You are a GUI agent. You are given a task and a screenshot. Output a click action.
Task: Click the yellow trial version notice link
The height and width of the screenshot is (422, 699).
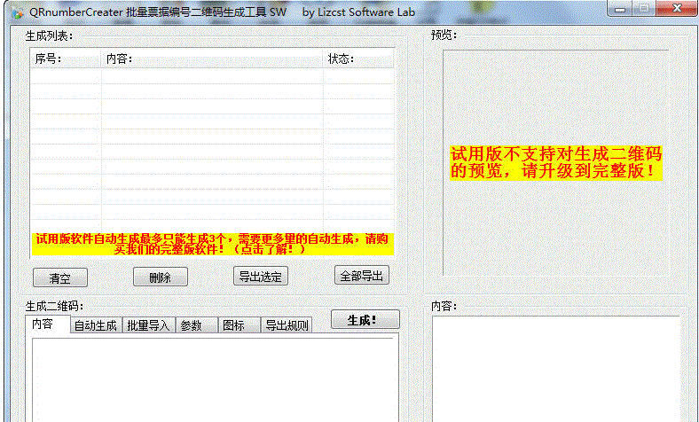(x=213, y=244)
